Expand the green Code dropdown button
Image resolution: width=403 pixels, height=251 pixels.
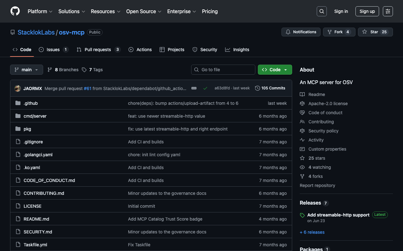pos(275,70)
